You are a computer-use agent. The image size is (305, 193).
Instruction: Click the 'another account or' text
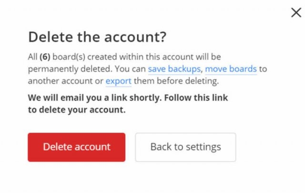(x=65, y=81)
